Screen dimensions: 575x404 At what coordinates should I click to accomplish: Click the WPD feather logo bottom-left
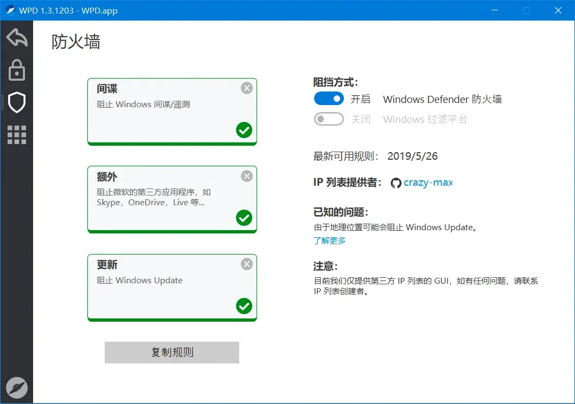tap(17, 388)
